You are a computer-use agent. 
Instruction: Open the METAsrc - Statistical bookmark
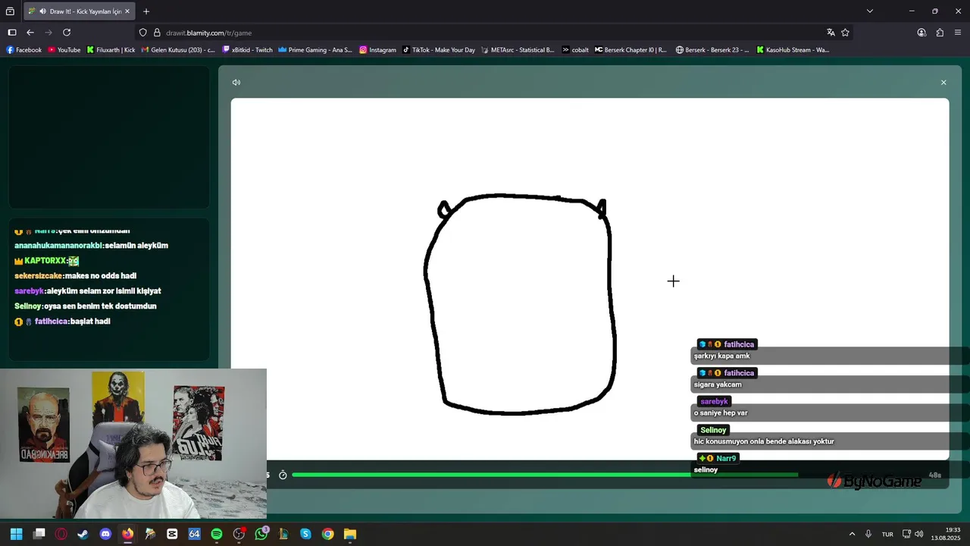[x=517, y=50]
